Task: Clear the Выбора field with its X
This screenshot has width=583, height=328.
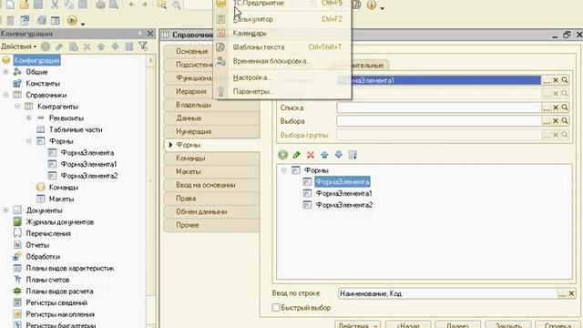Action: 556,121
